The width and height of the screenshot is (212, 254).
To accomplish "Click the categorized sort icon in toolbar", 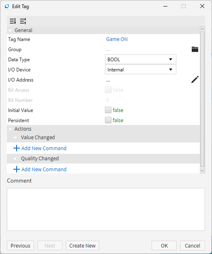I will 13,21.
